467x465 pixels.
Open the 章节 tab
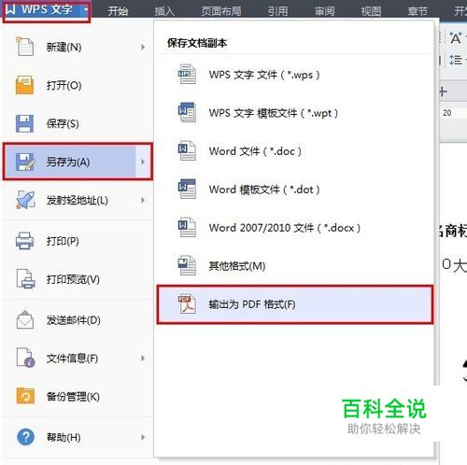point(417,11)
